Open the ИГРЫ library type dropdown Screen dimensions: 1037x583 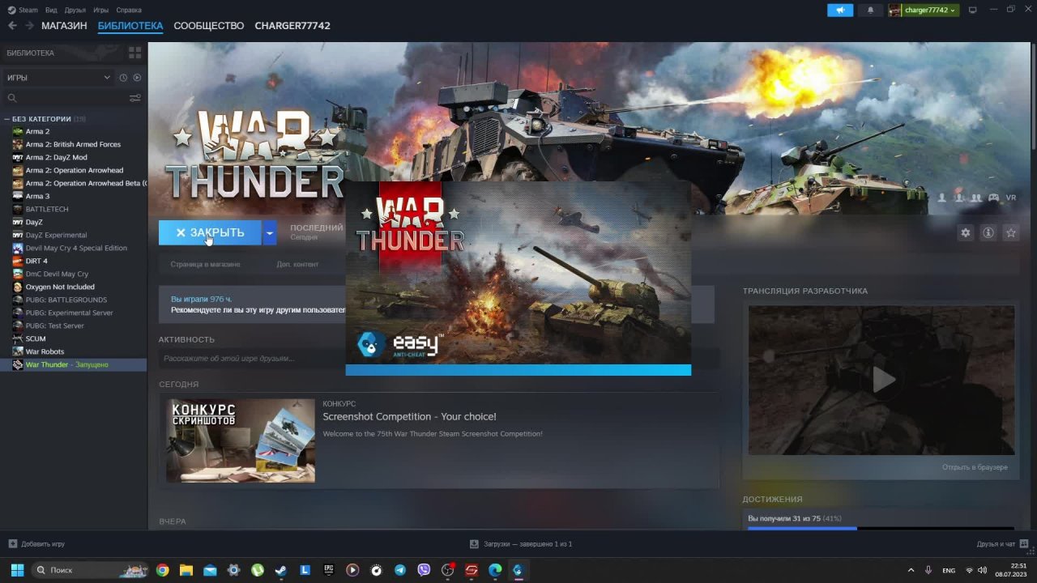point(58,78)
